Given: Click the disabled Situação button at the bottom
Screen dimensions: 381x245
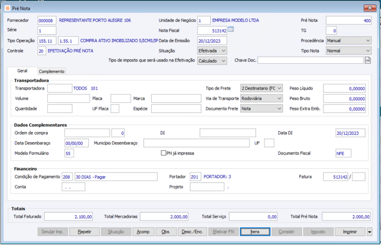Looking at the screenshot, I should click(116, 231).
